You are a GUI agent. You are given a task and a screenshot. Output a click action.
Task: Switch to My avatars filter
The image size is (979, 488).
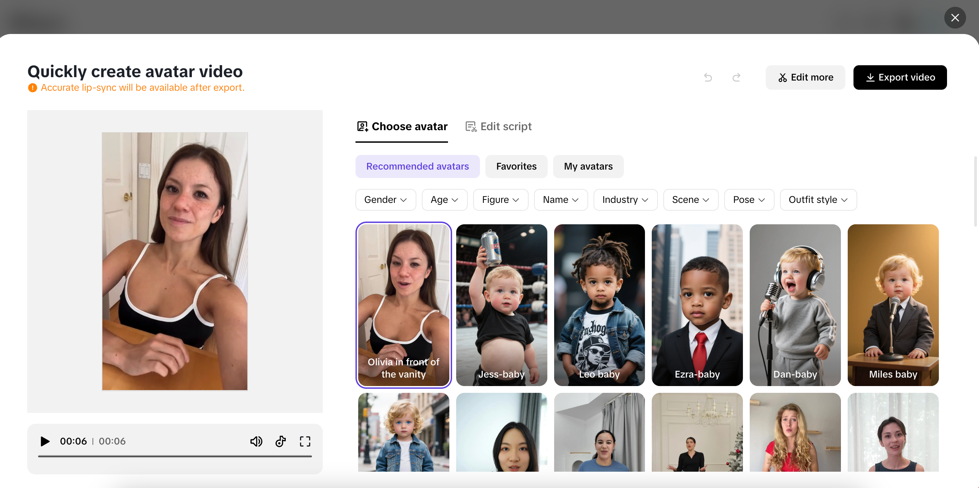click(588, 166)
